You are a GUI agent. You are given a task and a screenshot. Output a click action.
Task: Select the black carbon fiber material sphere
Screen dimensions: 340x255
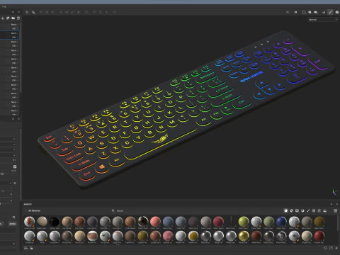[x=55, y=222]
